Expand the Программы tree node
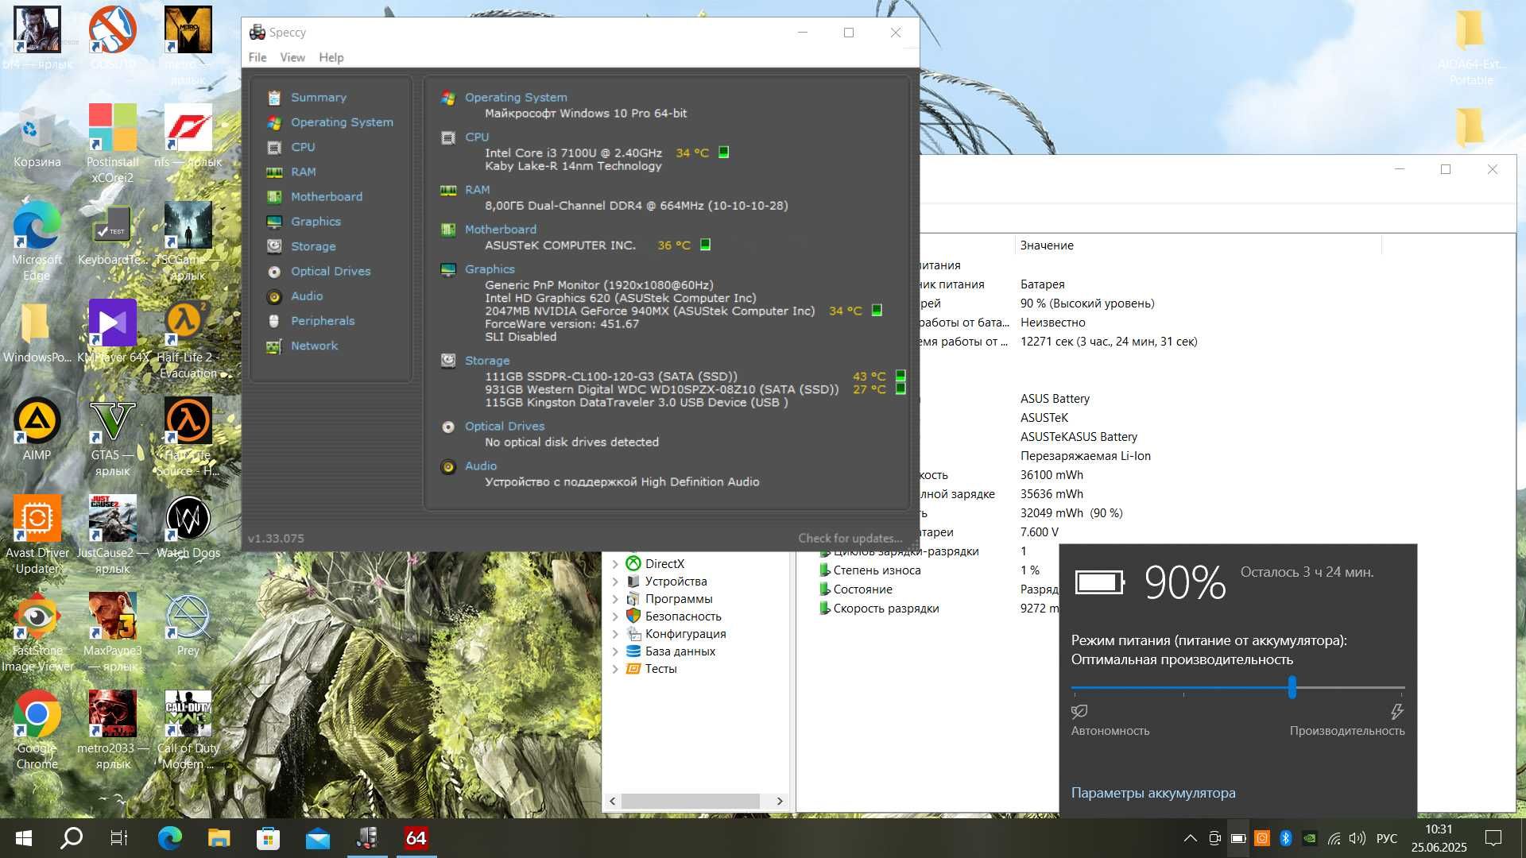The height and width of the screenshot is (858, 1526). 615,599
